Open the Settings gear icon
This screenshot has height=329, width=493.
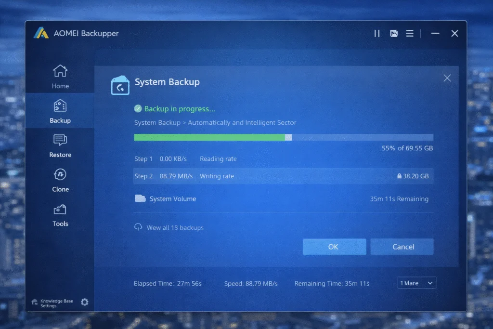tap(85, 302)
